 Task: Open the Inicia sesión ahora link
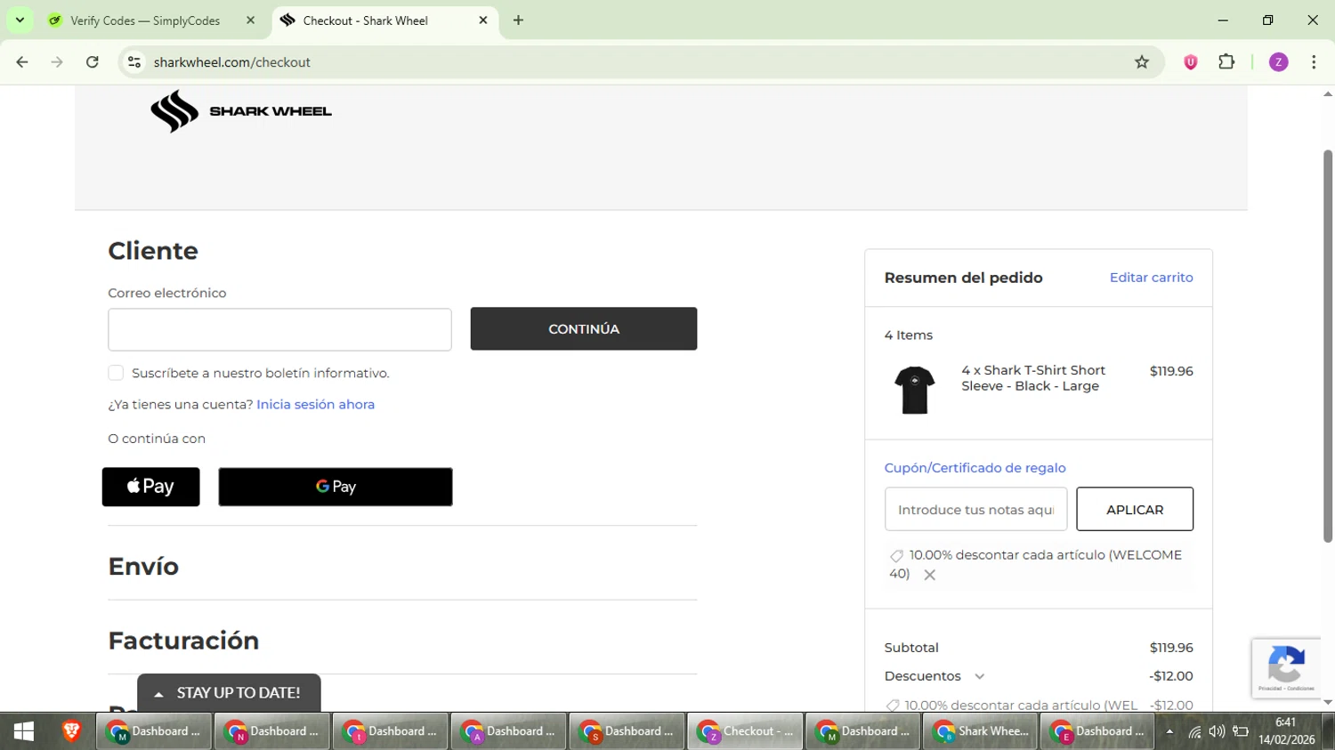315,405
